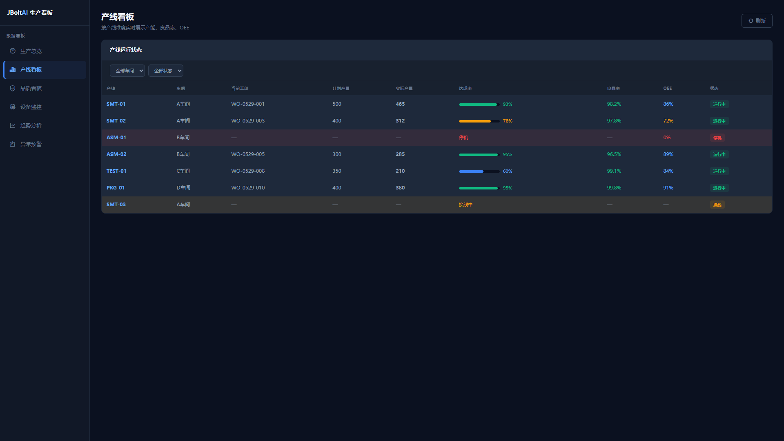Open production line SMT-02
This screenshot has height=441, width=784.
tap(116, 121)
